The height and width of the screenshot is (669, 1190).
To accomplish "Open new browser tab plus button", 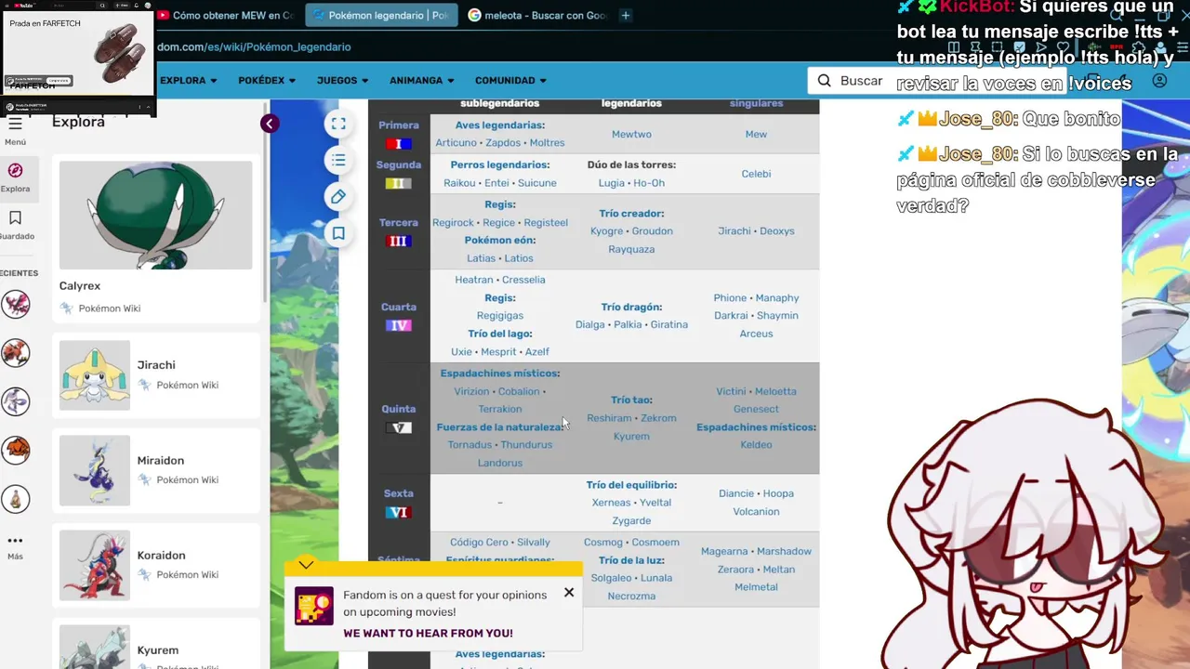I will pyautogui.click(x=626, y=15).
